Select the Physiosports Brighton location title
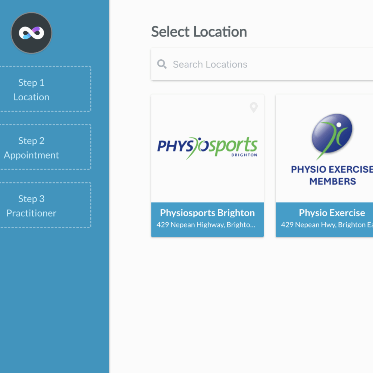Image resolution: width=373 pixels, height=373 pixels. [x=207, y=213]
